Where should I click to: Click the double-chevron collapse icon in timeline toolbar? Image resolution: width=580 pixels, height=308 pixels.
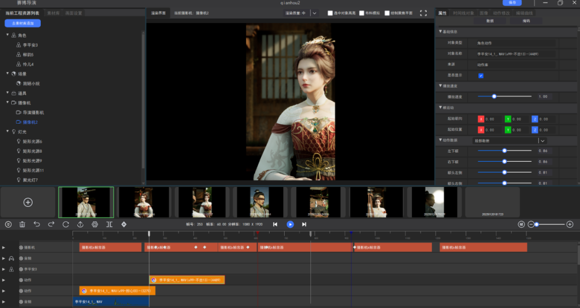[8, 224]
